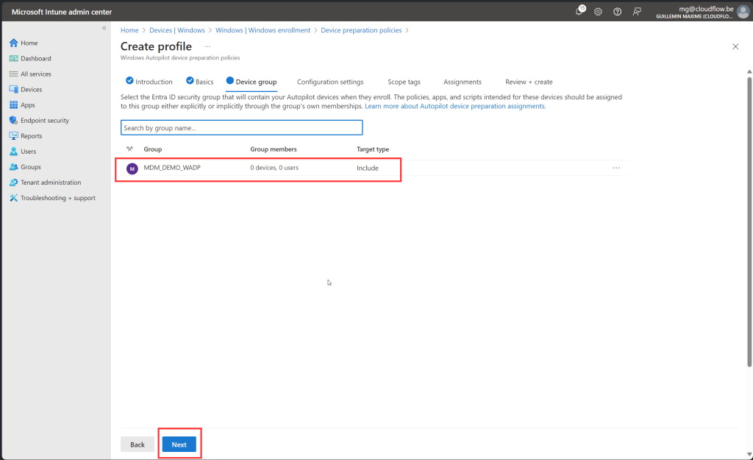Screen dimensions: 753x460
Task: Click the MDM_DEMO_WADP group avatar
Action: click(x=132, y=169)
